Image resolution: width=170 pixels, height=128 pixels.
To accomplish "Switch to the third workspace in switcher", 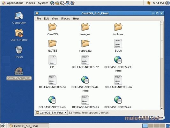I will pyautogui.click(x=157, y=126).
